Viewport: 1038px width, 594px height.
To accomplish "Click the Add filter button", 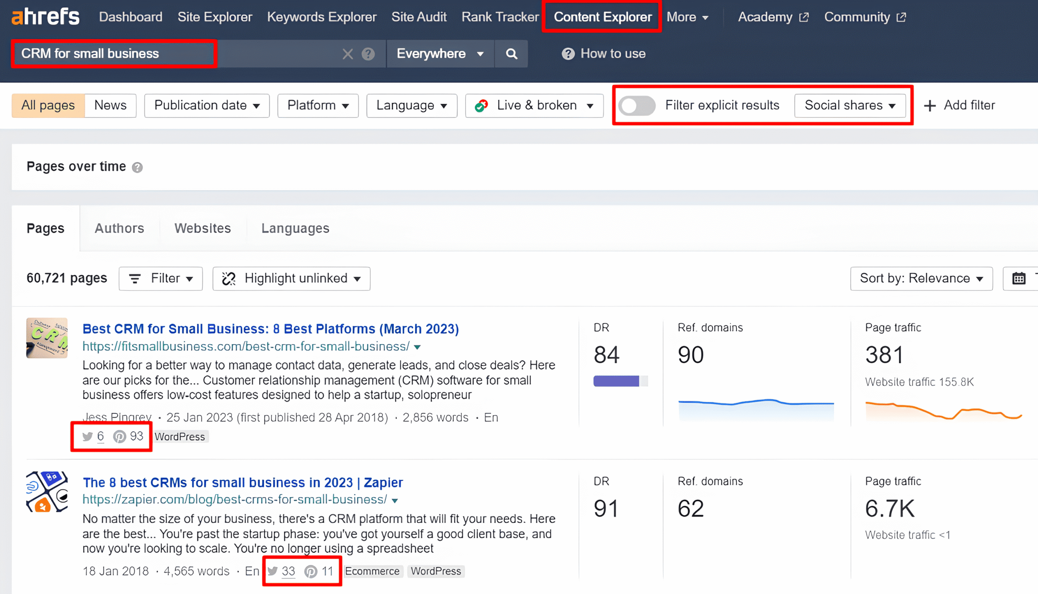I will coord(959,106).
